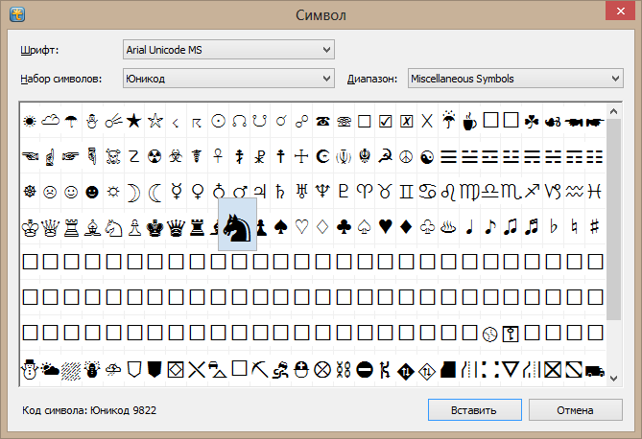The width and height of the screenshot is (642, 439).
Task: Choose the white outlined star symbol
Action: tap(155, 121)
